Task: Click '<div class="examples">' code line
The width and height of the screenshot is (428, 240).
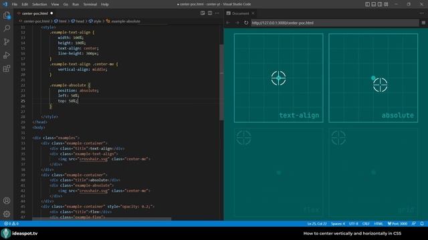Action: (x=56, y=138)
